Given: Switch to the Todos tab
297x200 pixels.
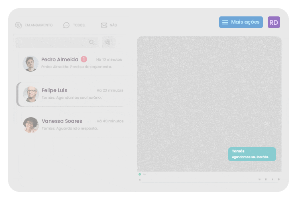Looking at the screenshot, I should (x=78, y=25).
